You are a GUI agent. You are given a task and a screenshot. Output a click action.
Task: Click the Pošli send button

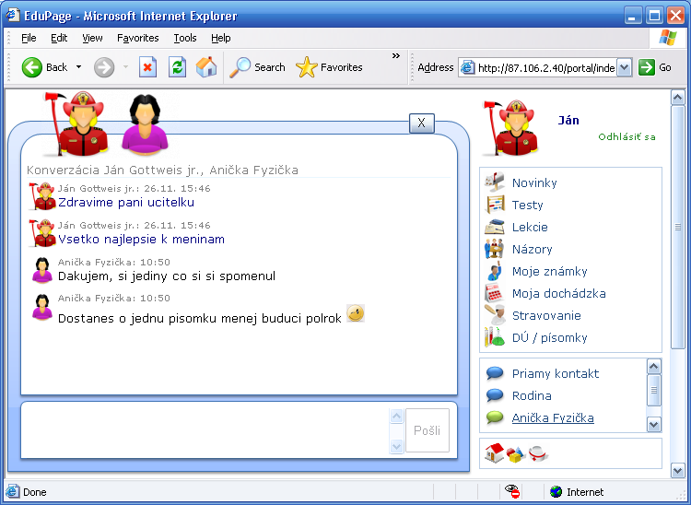point(427,430)
